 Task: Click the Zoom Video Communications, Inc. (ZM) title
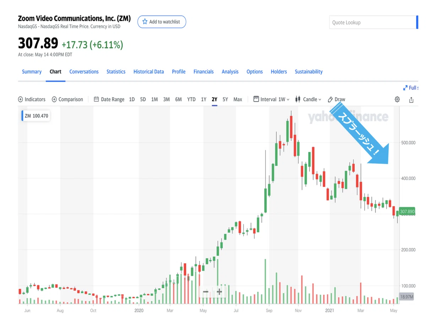74,18
